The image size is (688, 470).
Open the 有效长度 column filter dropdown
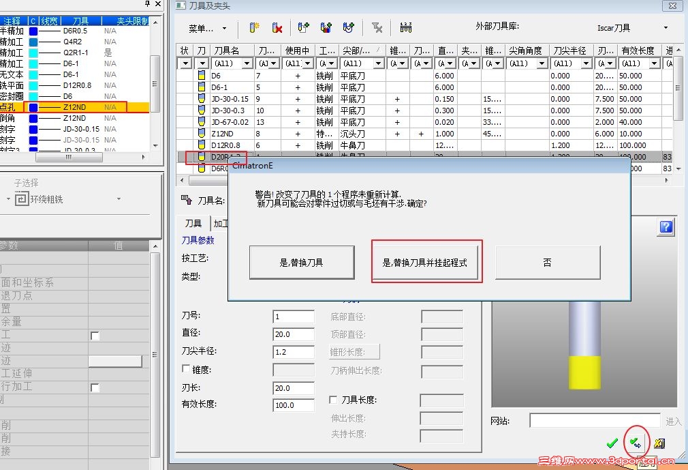[x=654, y=63]
